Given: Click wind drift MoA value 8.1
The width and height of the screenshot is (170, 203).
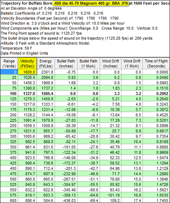Looking at the screenshot, I should [x=132, y=126].
